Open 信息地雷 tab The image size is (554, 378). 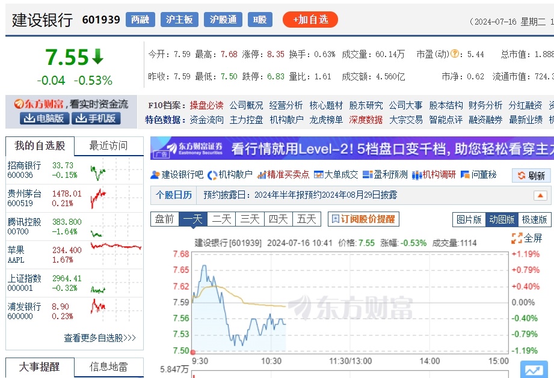[x=108, y=367]
